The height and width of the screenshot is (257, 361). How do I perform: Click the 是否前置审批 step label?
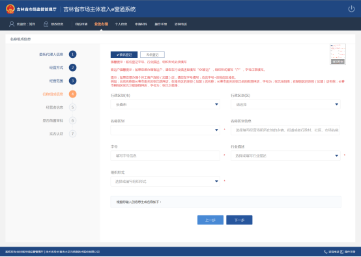click(x=53, y=120)
